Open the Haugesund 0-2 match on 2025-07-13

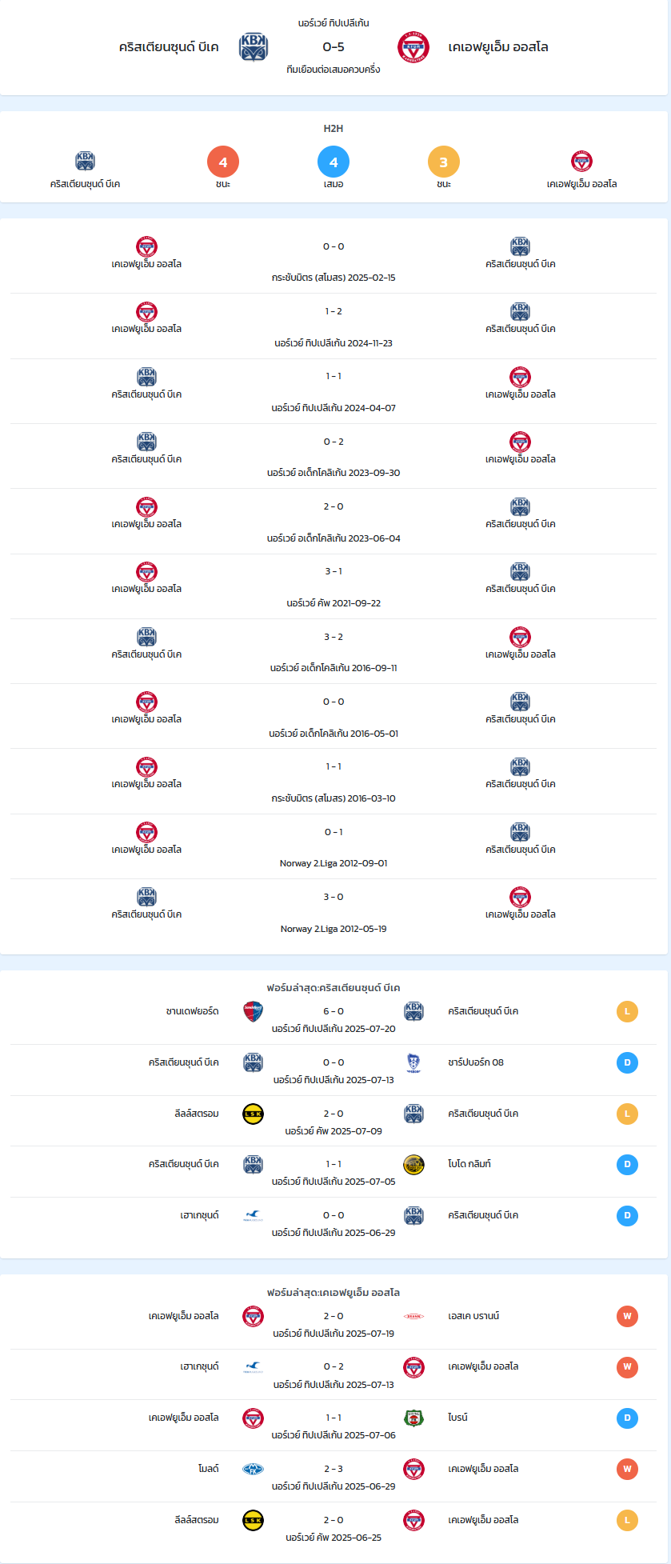click(334, 1374)
